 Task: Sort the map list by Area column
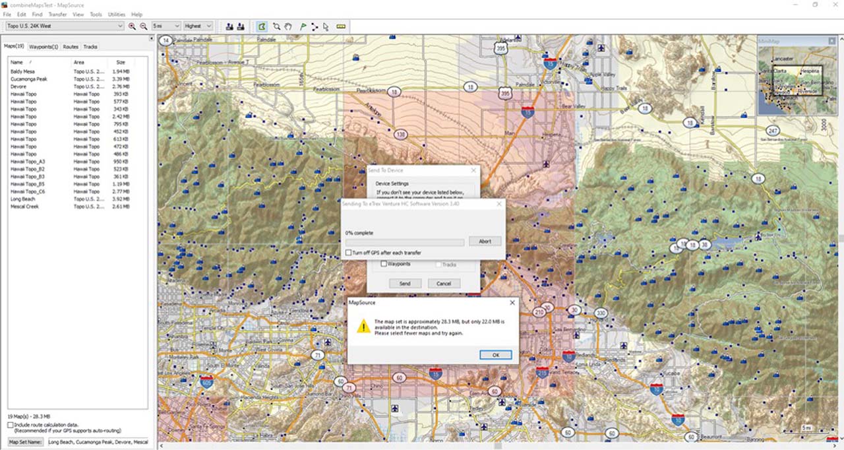coord(89,62)
